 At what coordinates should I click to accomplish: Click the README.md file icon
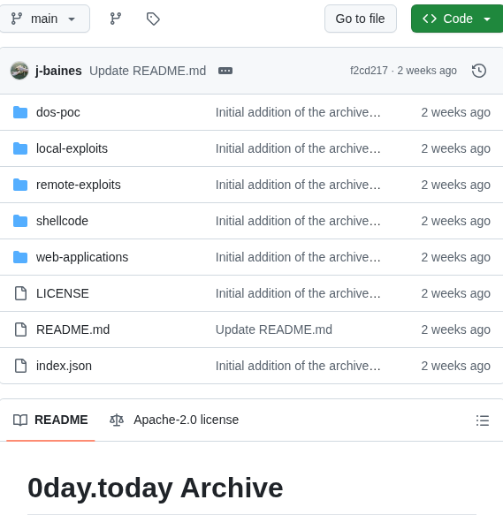pos(20,329)
